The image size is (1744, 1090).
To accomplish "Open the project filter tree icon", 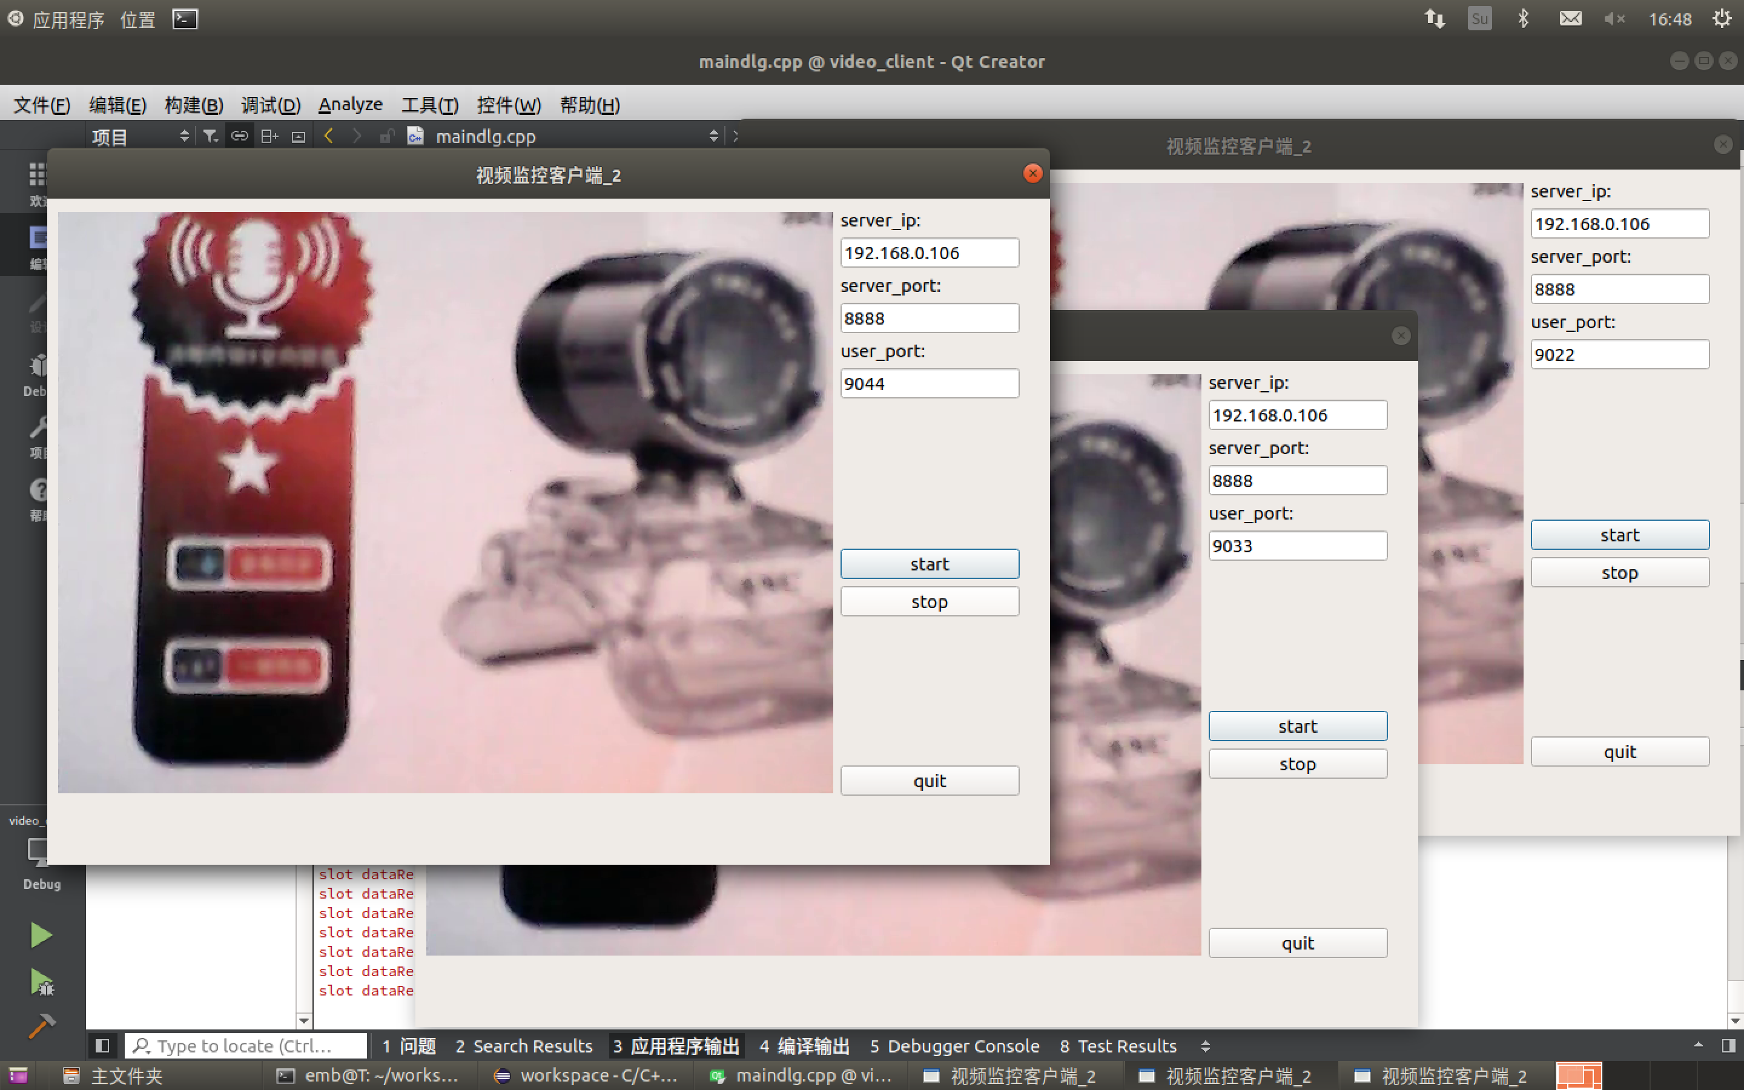I will click(210, 136).
